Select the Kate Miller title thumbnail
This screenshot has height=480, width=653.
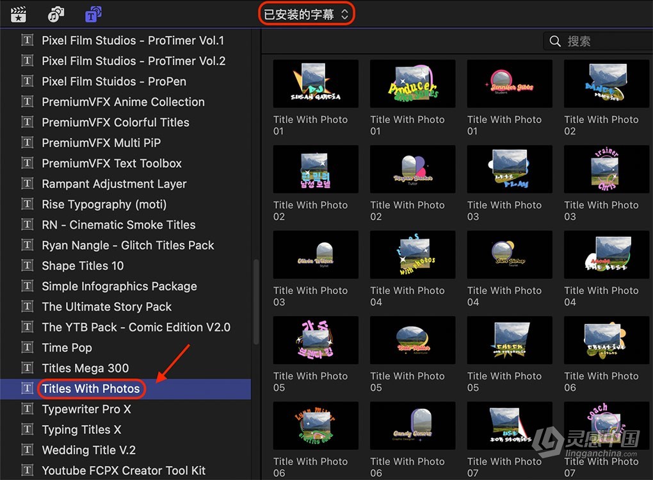point(413,340)
